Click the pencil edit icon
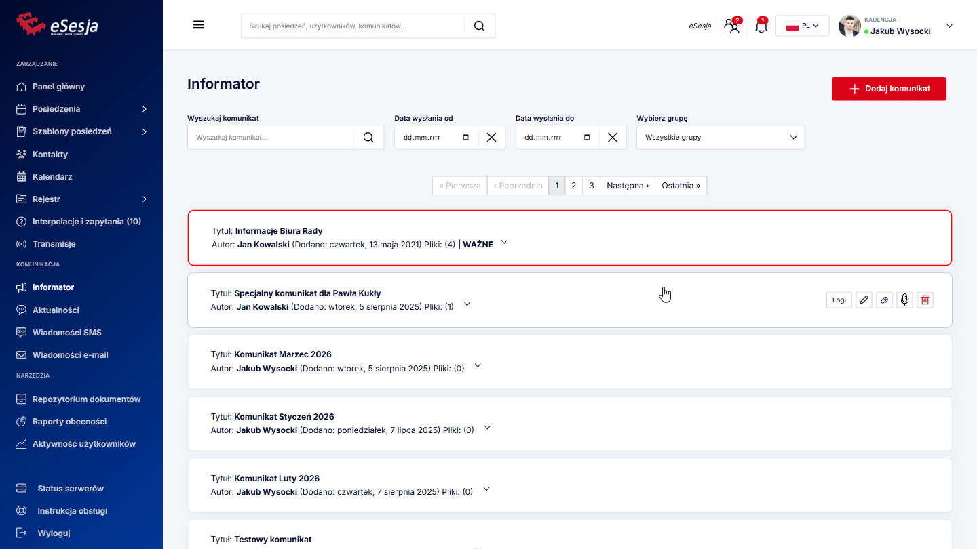The image size is (977, 549). [864, 300]
